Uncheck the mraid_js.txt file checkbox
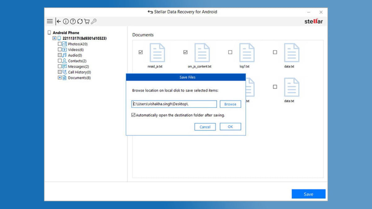Viewport: 372px width, 209px height. coord(141,52)
